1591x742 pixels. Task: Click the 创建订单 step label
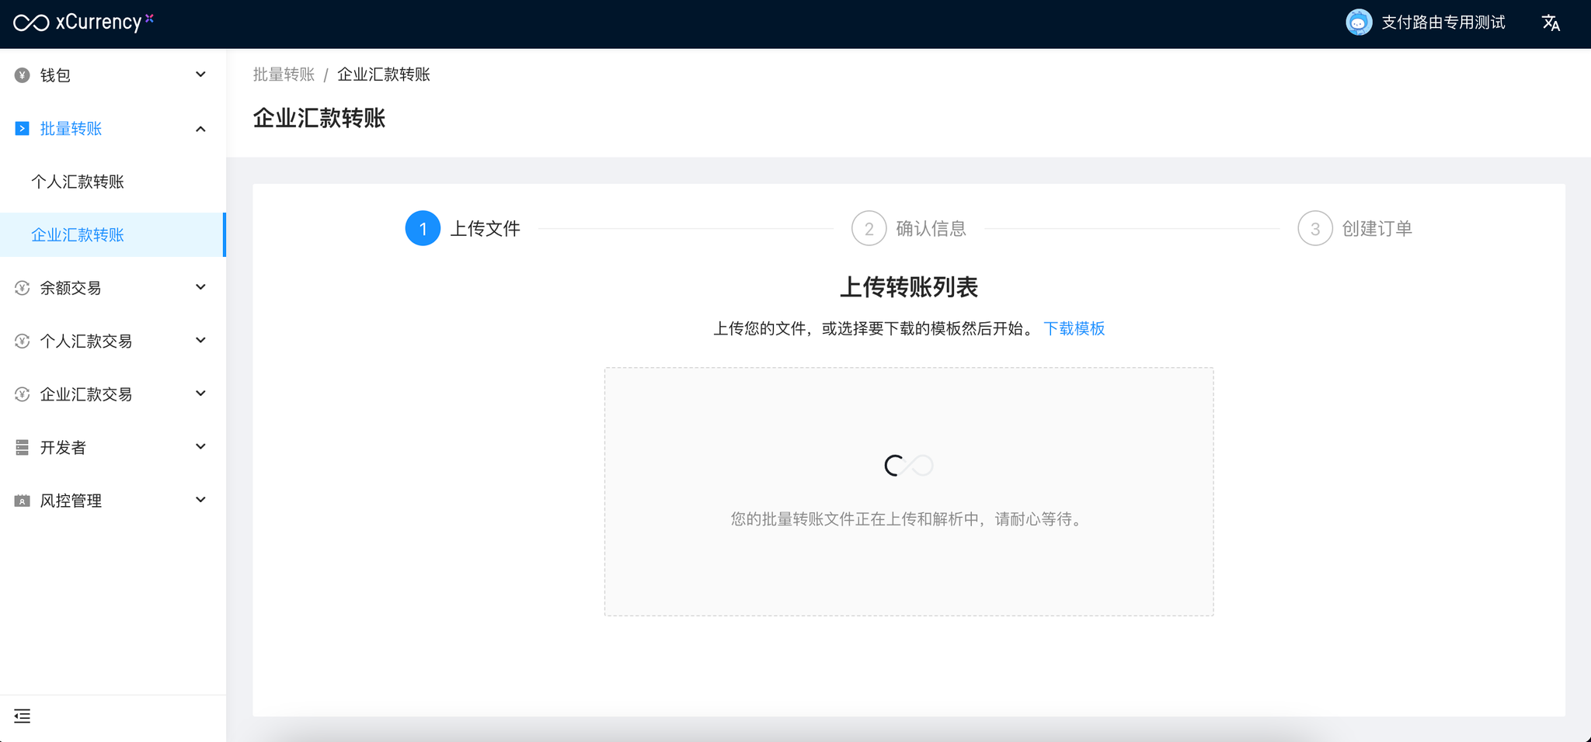pos(1377,228)
